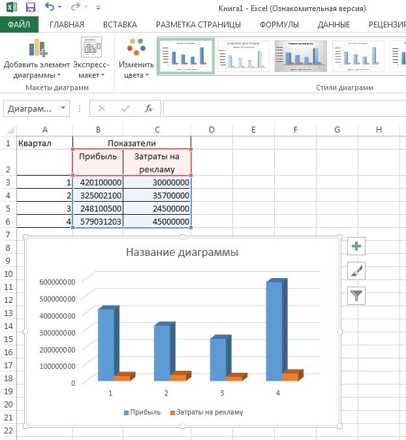Image resolution: width=406 pixels, height=440 pixels.
Task: Click the Название диаграммы chart title
Action: pos(182,252)
